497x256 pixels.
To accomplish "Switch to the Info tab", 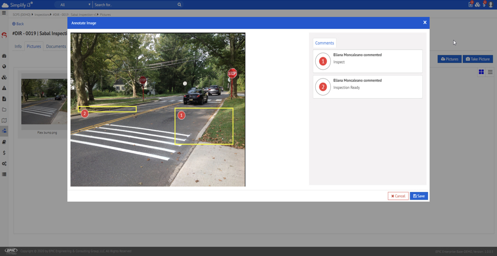I will (18, 46).
